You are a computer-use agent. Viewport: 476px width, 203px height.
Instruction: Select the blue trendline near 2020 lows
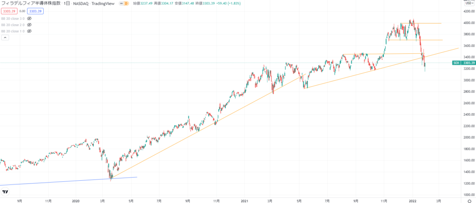click(x=70, y=181)
